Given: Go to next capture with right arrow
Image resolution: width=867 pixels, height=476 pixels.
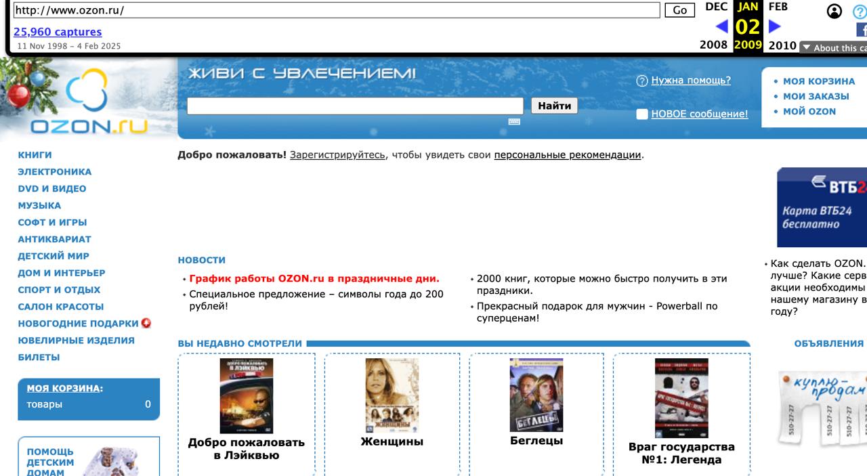Looking at the screenshot, I should 775,26.
